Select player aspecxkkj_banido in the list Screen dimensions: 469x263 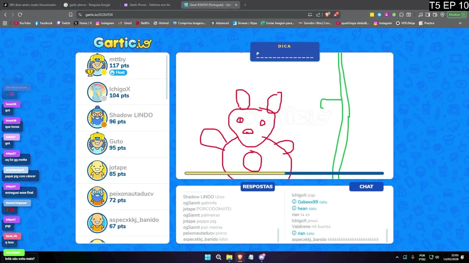tap(122, 223)
